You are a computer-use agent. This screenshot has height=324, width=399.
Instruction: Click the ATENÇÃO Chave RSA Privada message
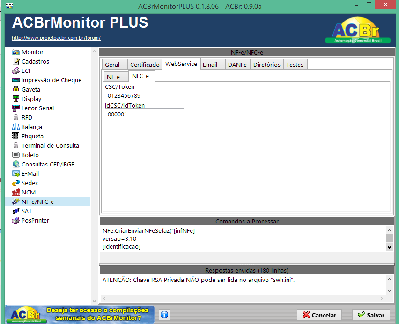tap(199, 280)
